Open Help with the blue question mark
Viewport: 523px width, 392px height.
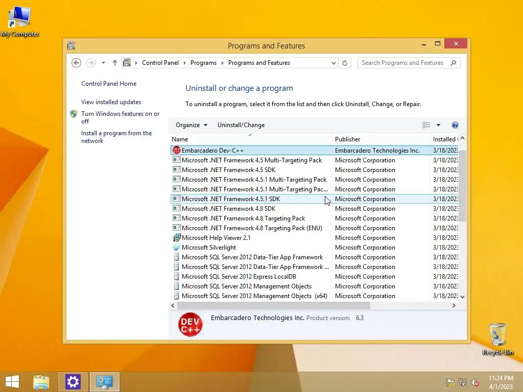[x=455, y=125]
